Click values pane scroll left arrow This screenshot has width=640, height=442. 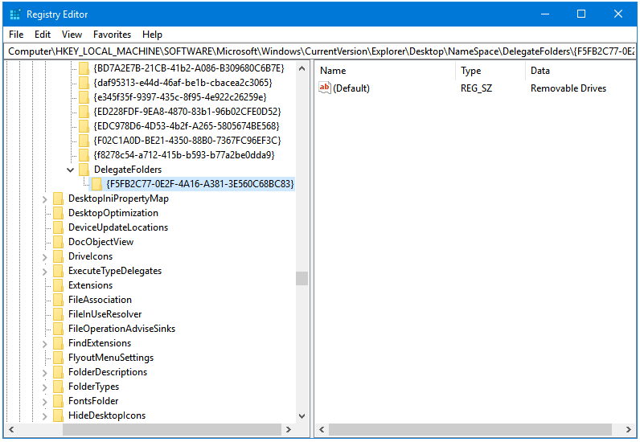[x=322, y=429]
